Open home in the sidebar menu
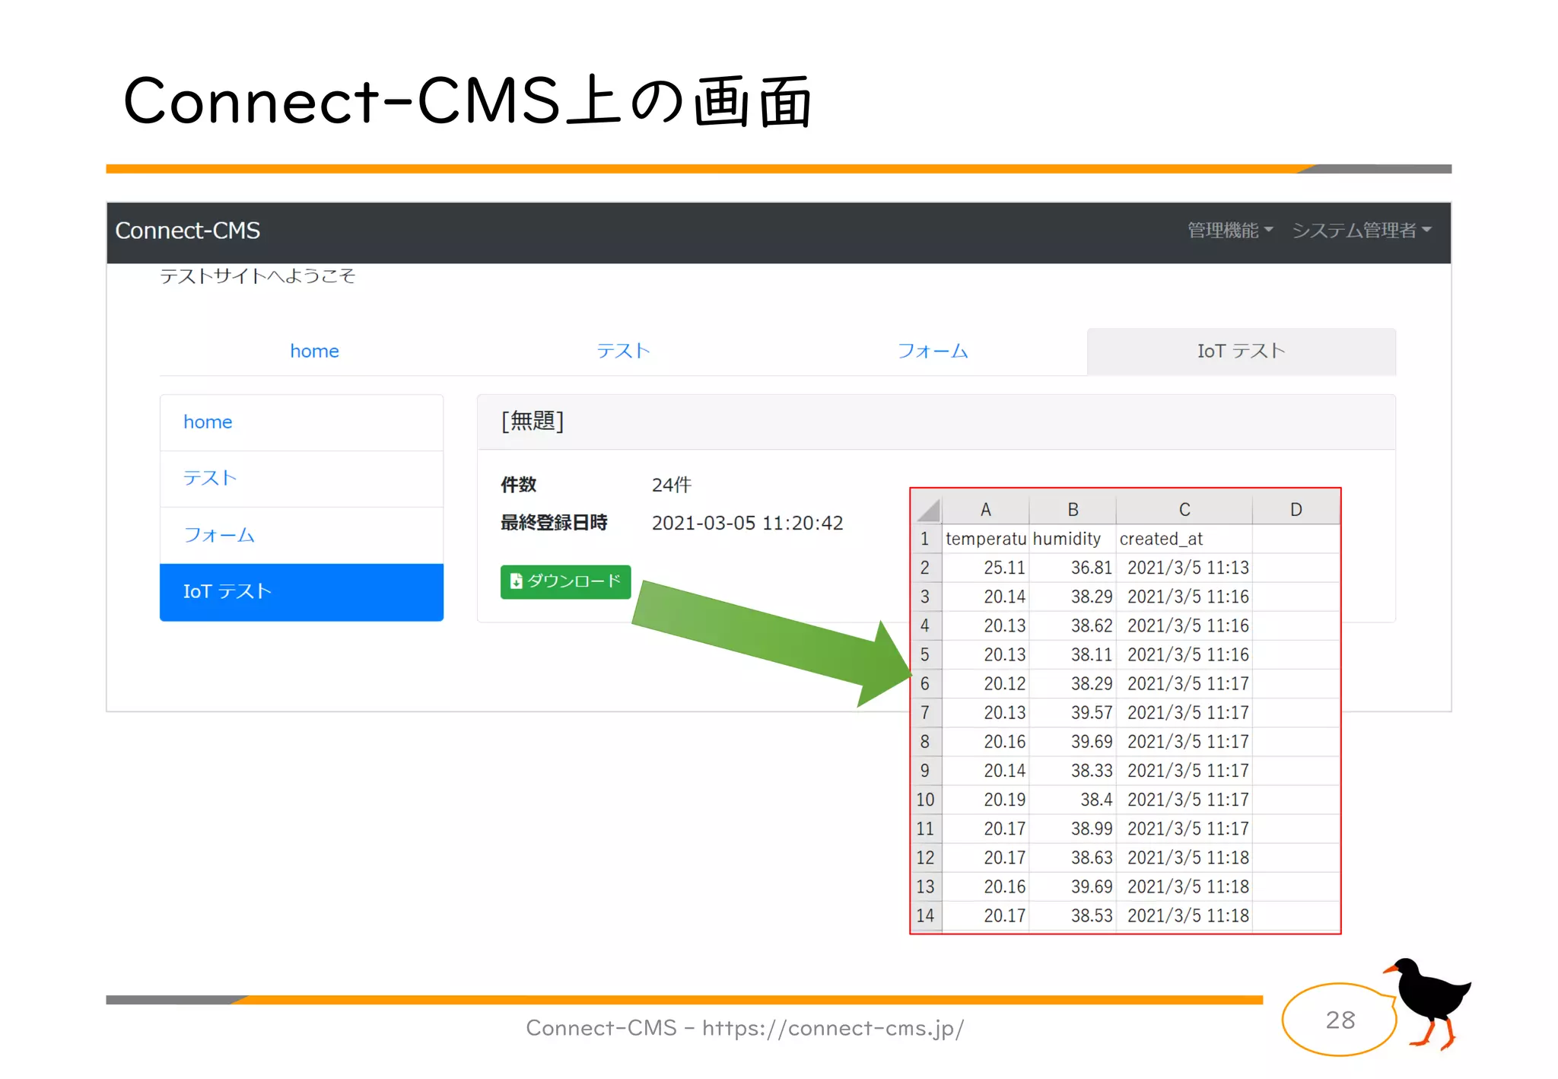1558x1079 pixels. pyautogui.click(x=301, y=422)
